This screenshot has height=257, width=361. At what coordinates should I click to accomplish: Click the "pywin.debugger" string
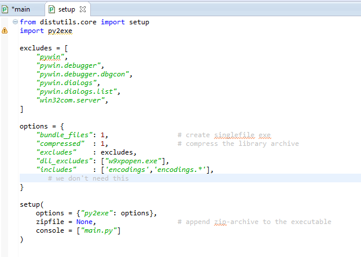pyautogui.click(x=68, y=65)
